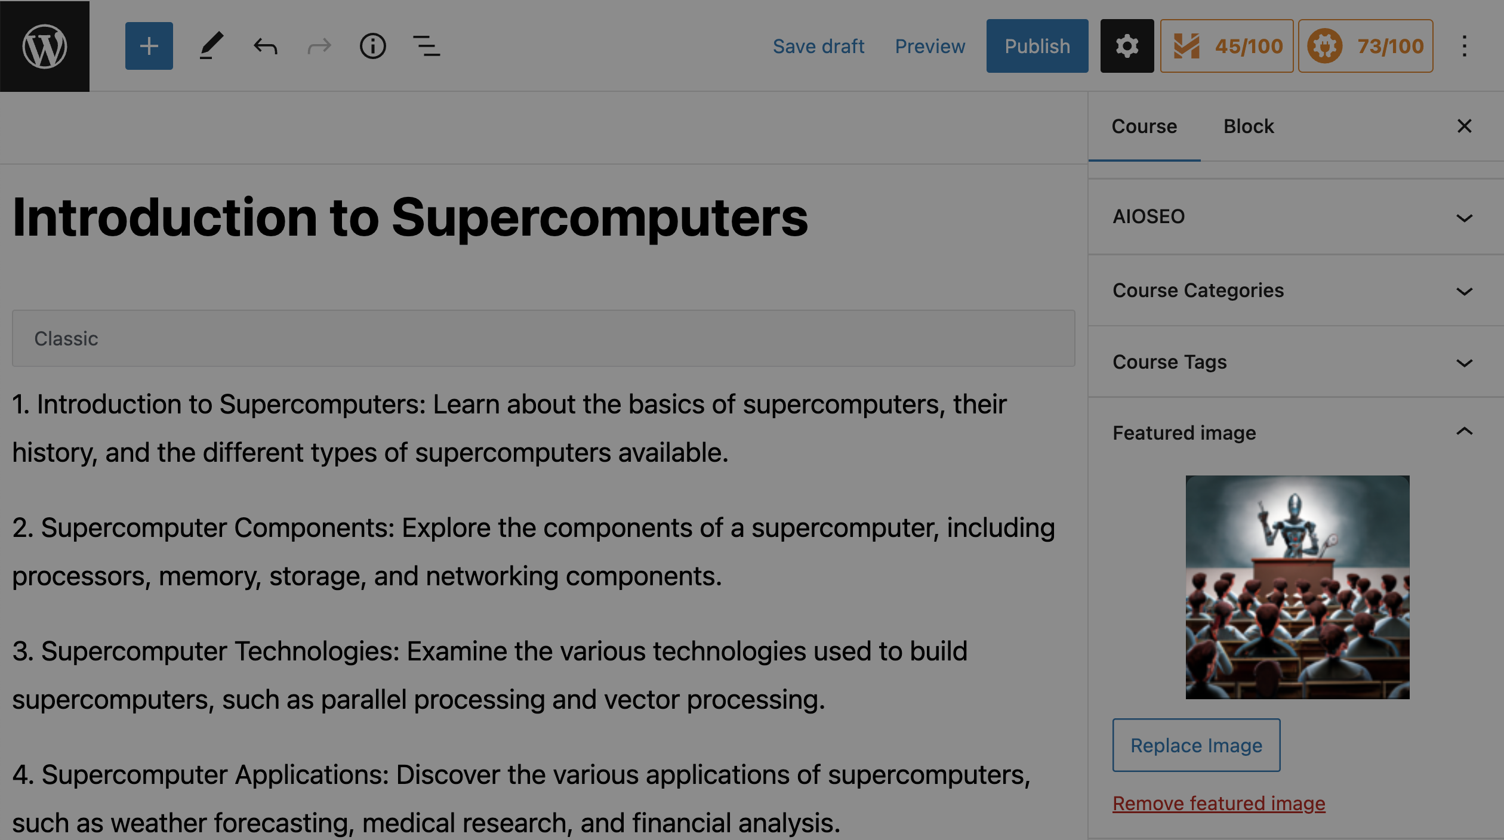Click the WordPress logo icon
1504x840 pixels.
pos(45,46)
